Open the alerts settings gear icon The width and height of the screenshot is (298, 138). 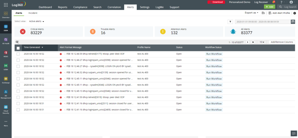[x=295, y=13]
